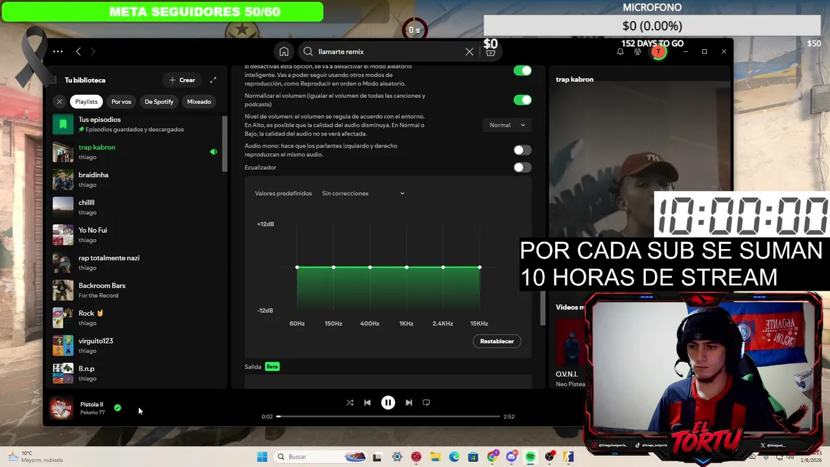Select the Por vos filter chip
Screen dimensions: 830x467
121,102
